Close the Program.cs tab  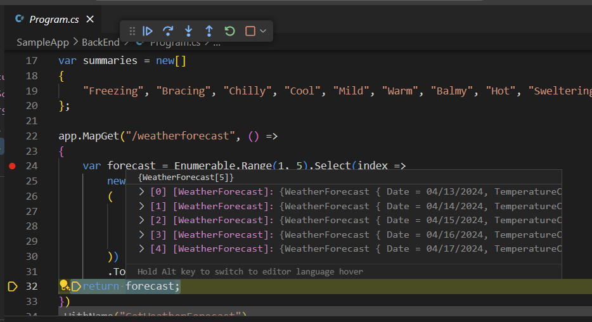click(90, 20)
